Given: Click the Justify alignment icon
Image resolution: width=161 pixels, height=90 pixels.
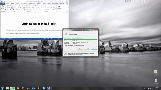Looking at the screenshot, I should (x=30, y=8).
